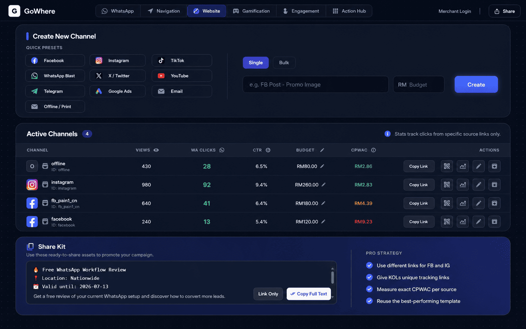Focus the RM Budget input field
This screenshot has width=526, height=329.
419,85
